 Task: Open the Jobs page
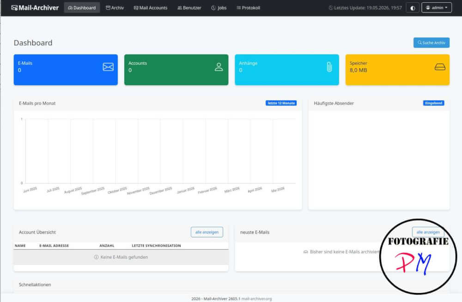click(x=219, y=8)
